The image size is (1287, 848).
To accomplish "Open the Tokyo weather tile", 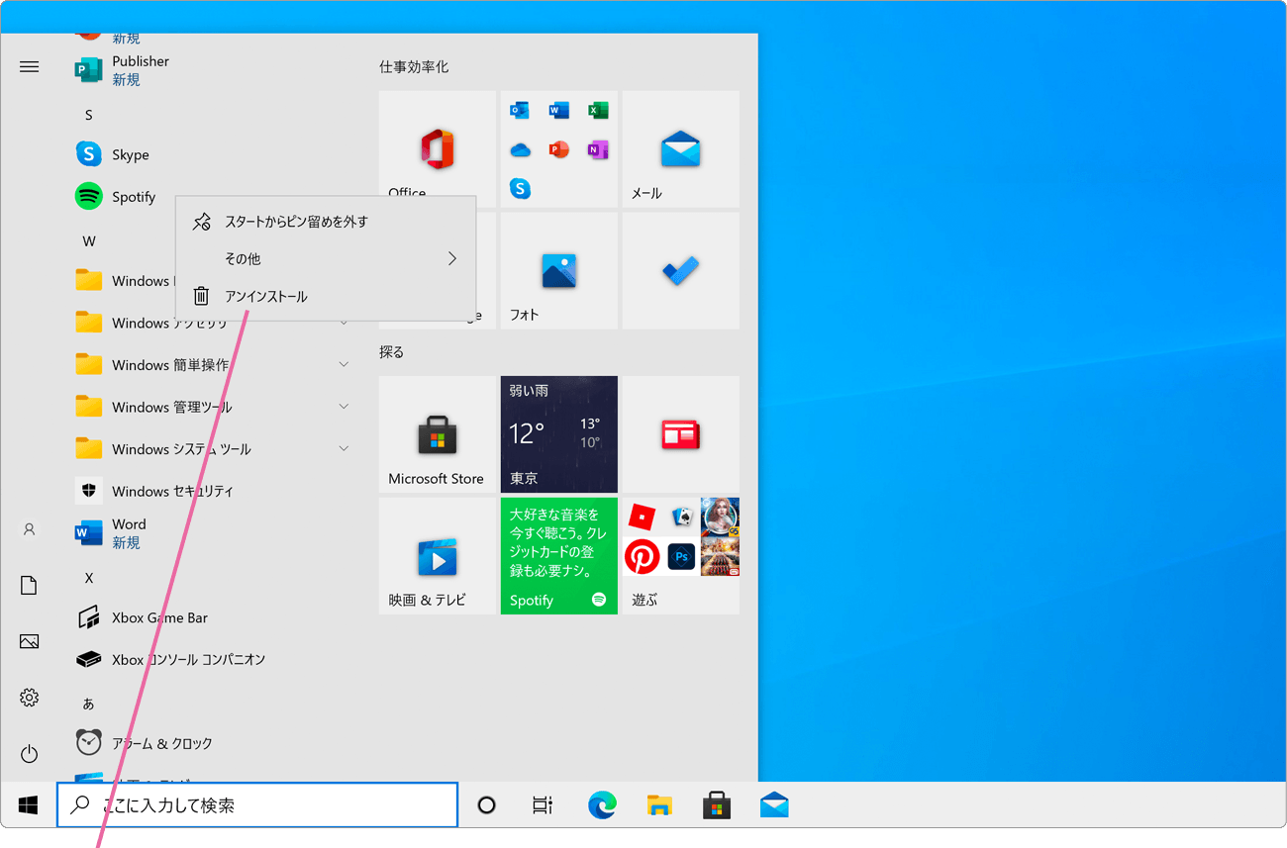I will pyautogui.click(x=558, y=434).
